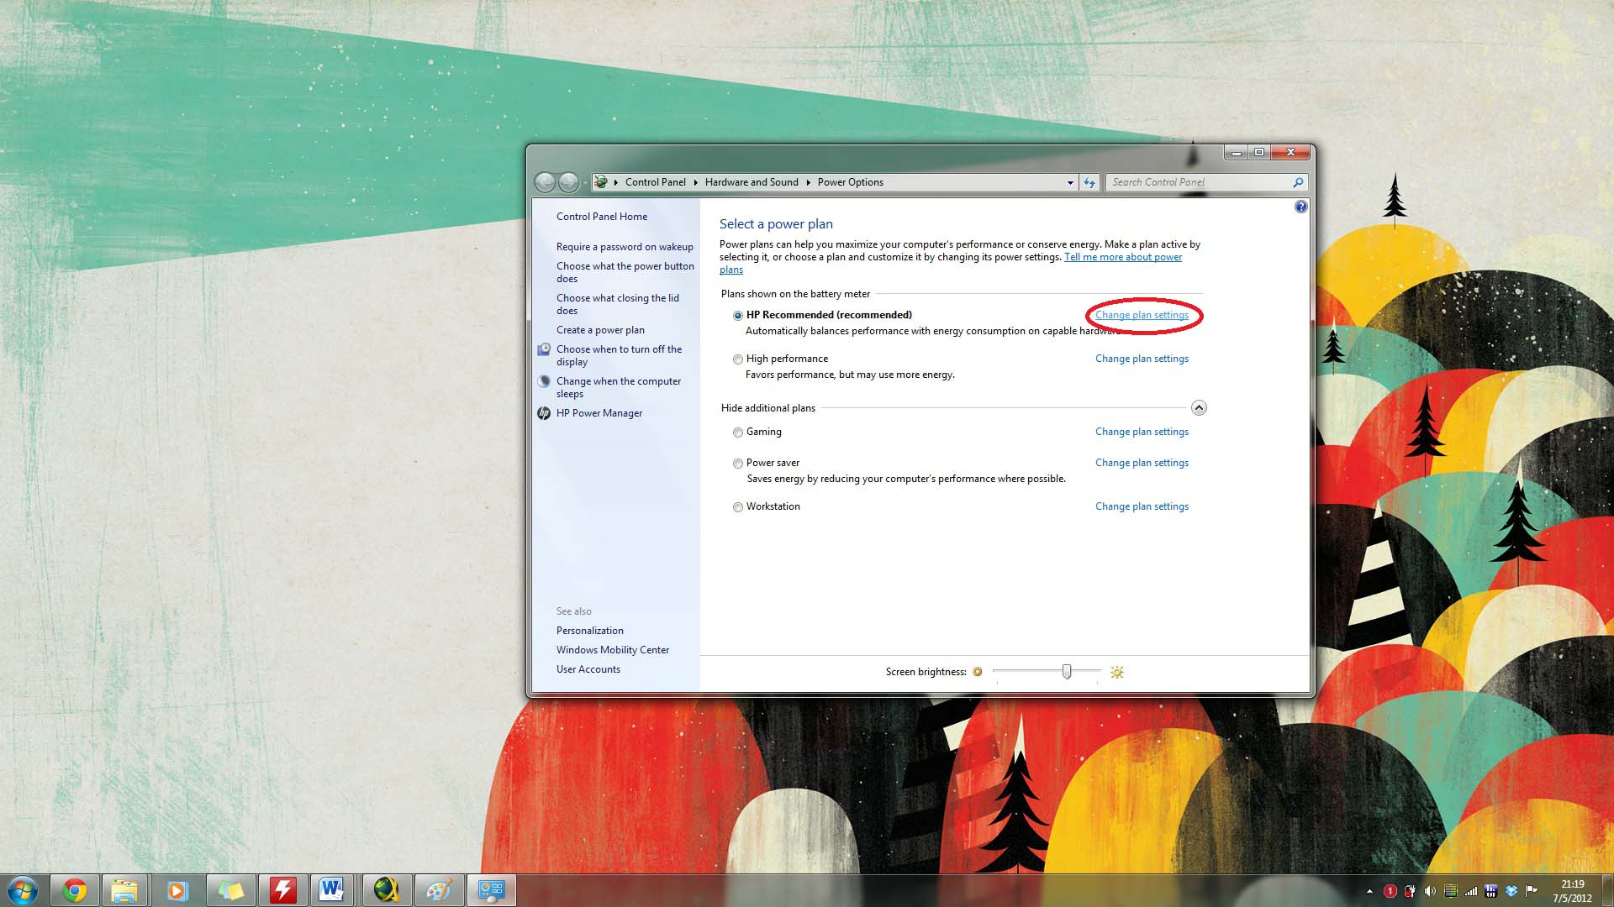
Task: Open the battery power tray icon
Action: (1410, 891)
